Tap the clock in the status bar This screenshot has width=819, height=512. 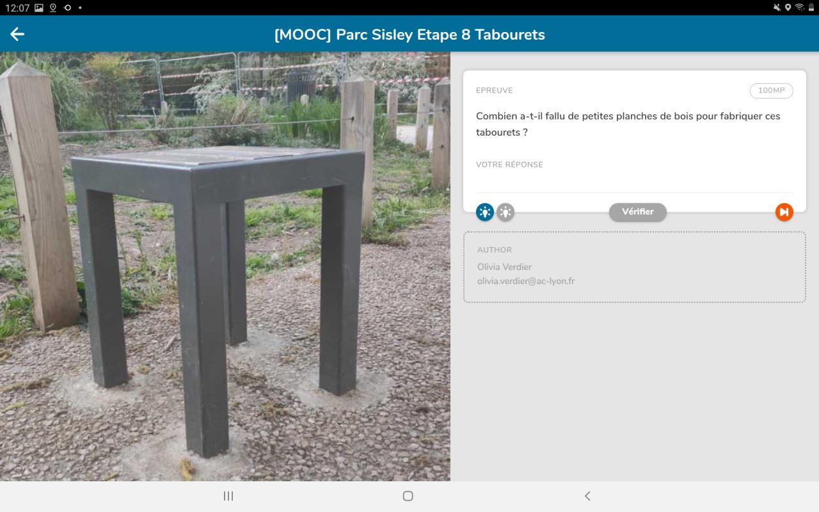click(17, 7)
